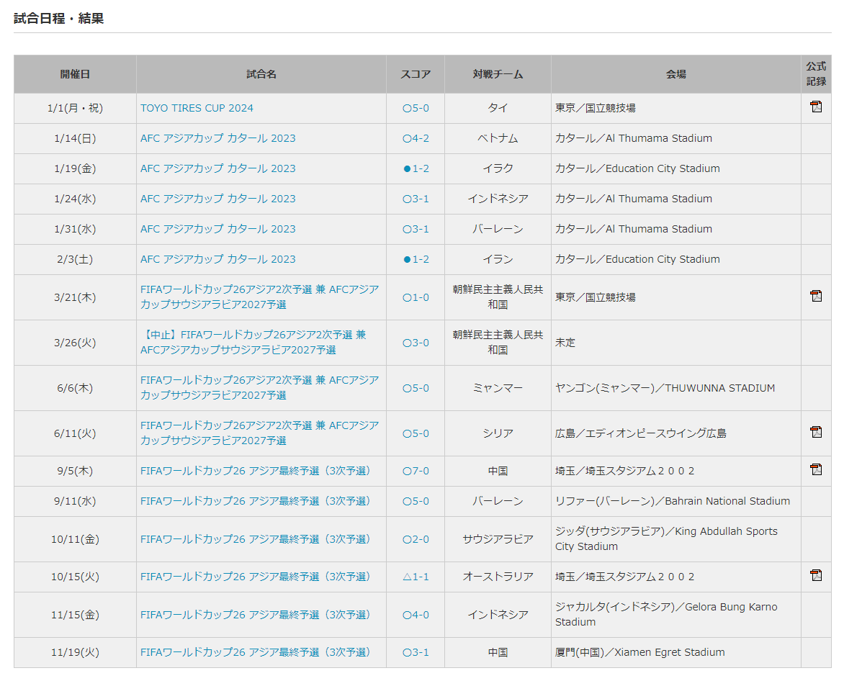This screenshot has width=844, height=681.
Task: Click the 1-2 score against イラン
Action: [416, 258]
